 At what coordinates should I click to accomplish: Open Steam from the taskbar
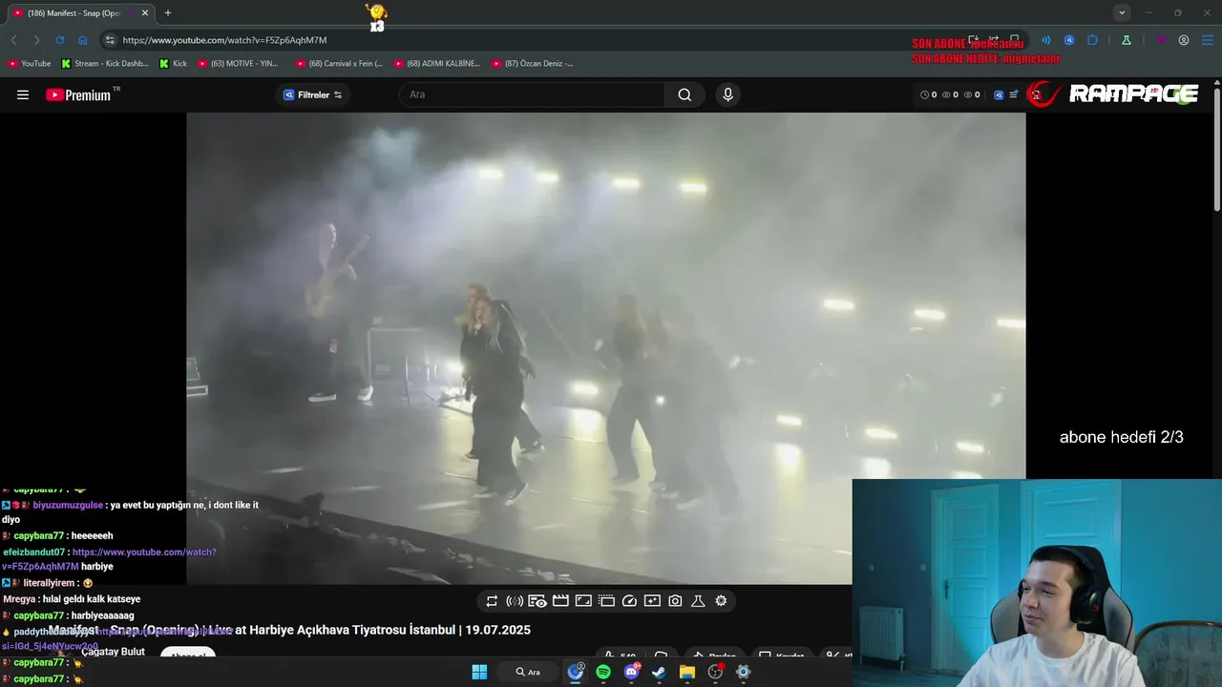[x=659, y=672]
